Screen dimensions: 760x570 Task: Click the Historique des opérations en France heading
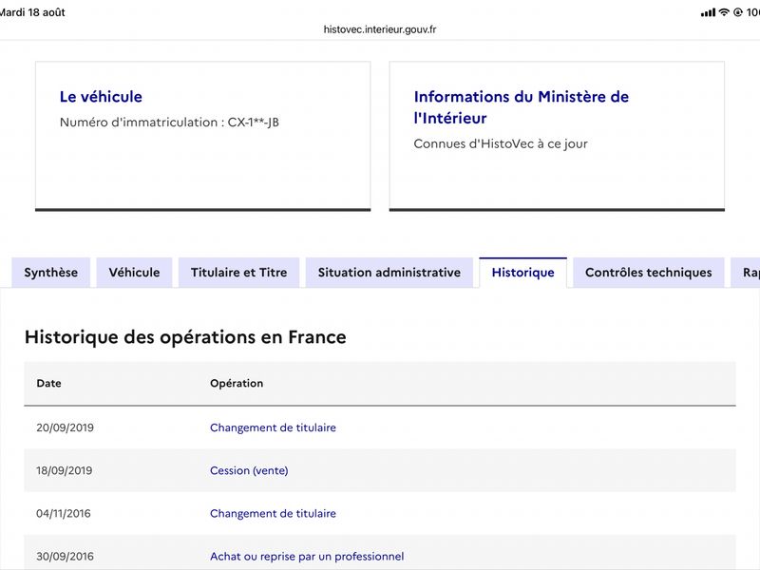point(185,337)
